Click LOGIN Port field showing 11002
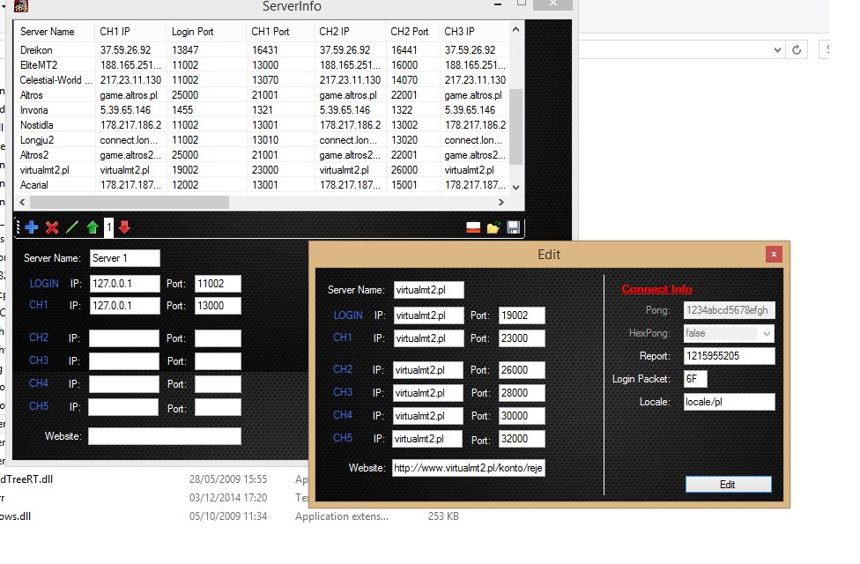Image resolution: width=860 pixels, height=564 pixels. [218, 284]
